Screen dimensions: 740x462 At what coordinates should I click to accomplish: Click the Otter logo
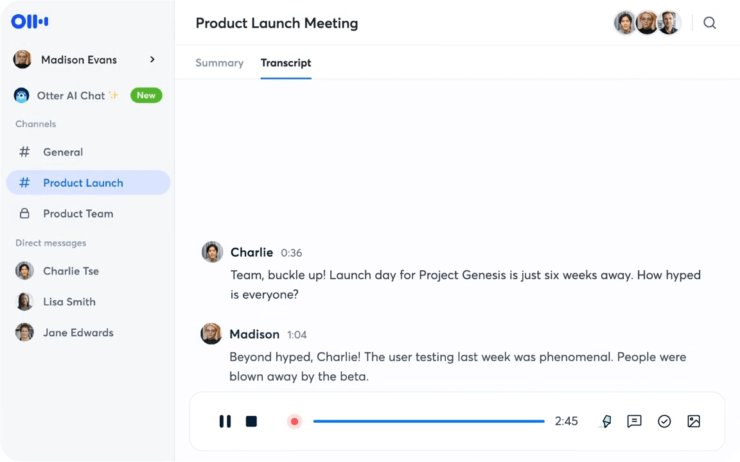[30, 22]
